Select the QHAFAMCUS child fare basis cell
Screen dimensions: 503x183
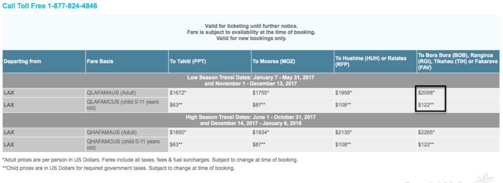(127, 145)
